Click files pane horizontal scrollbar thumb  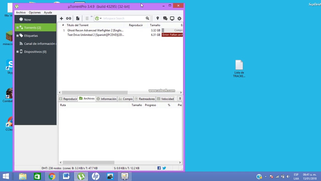point(89,163)
